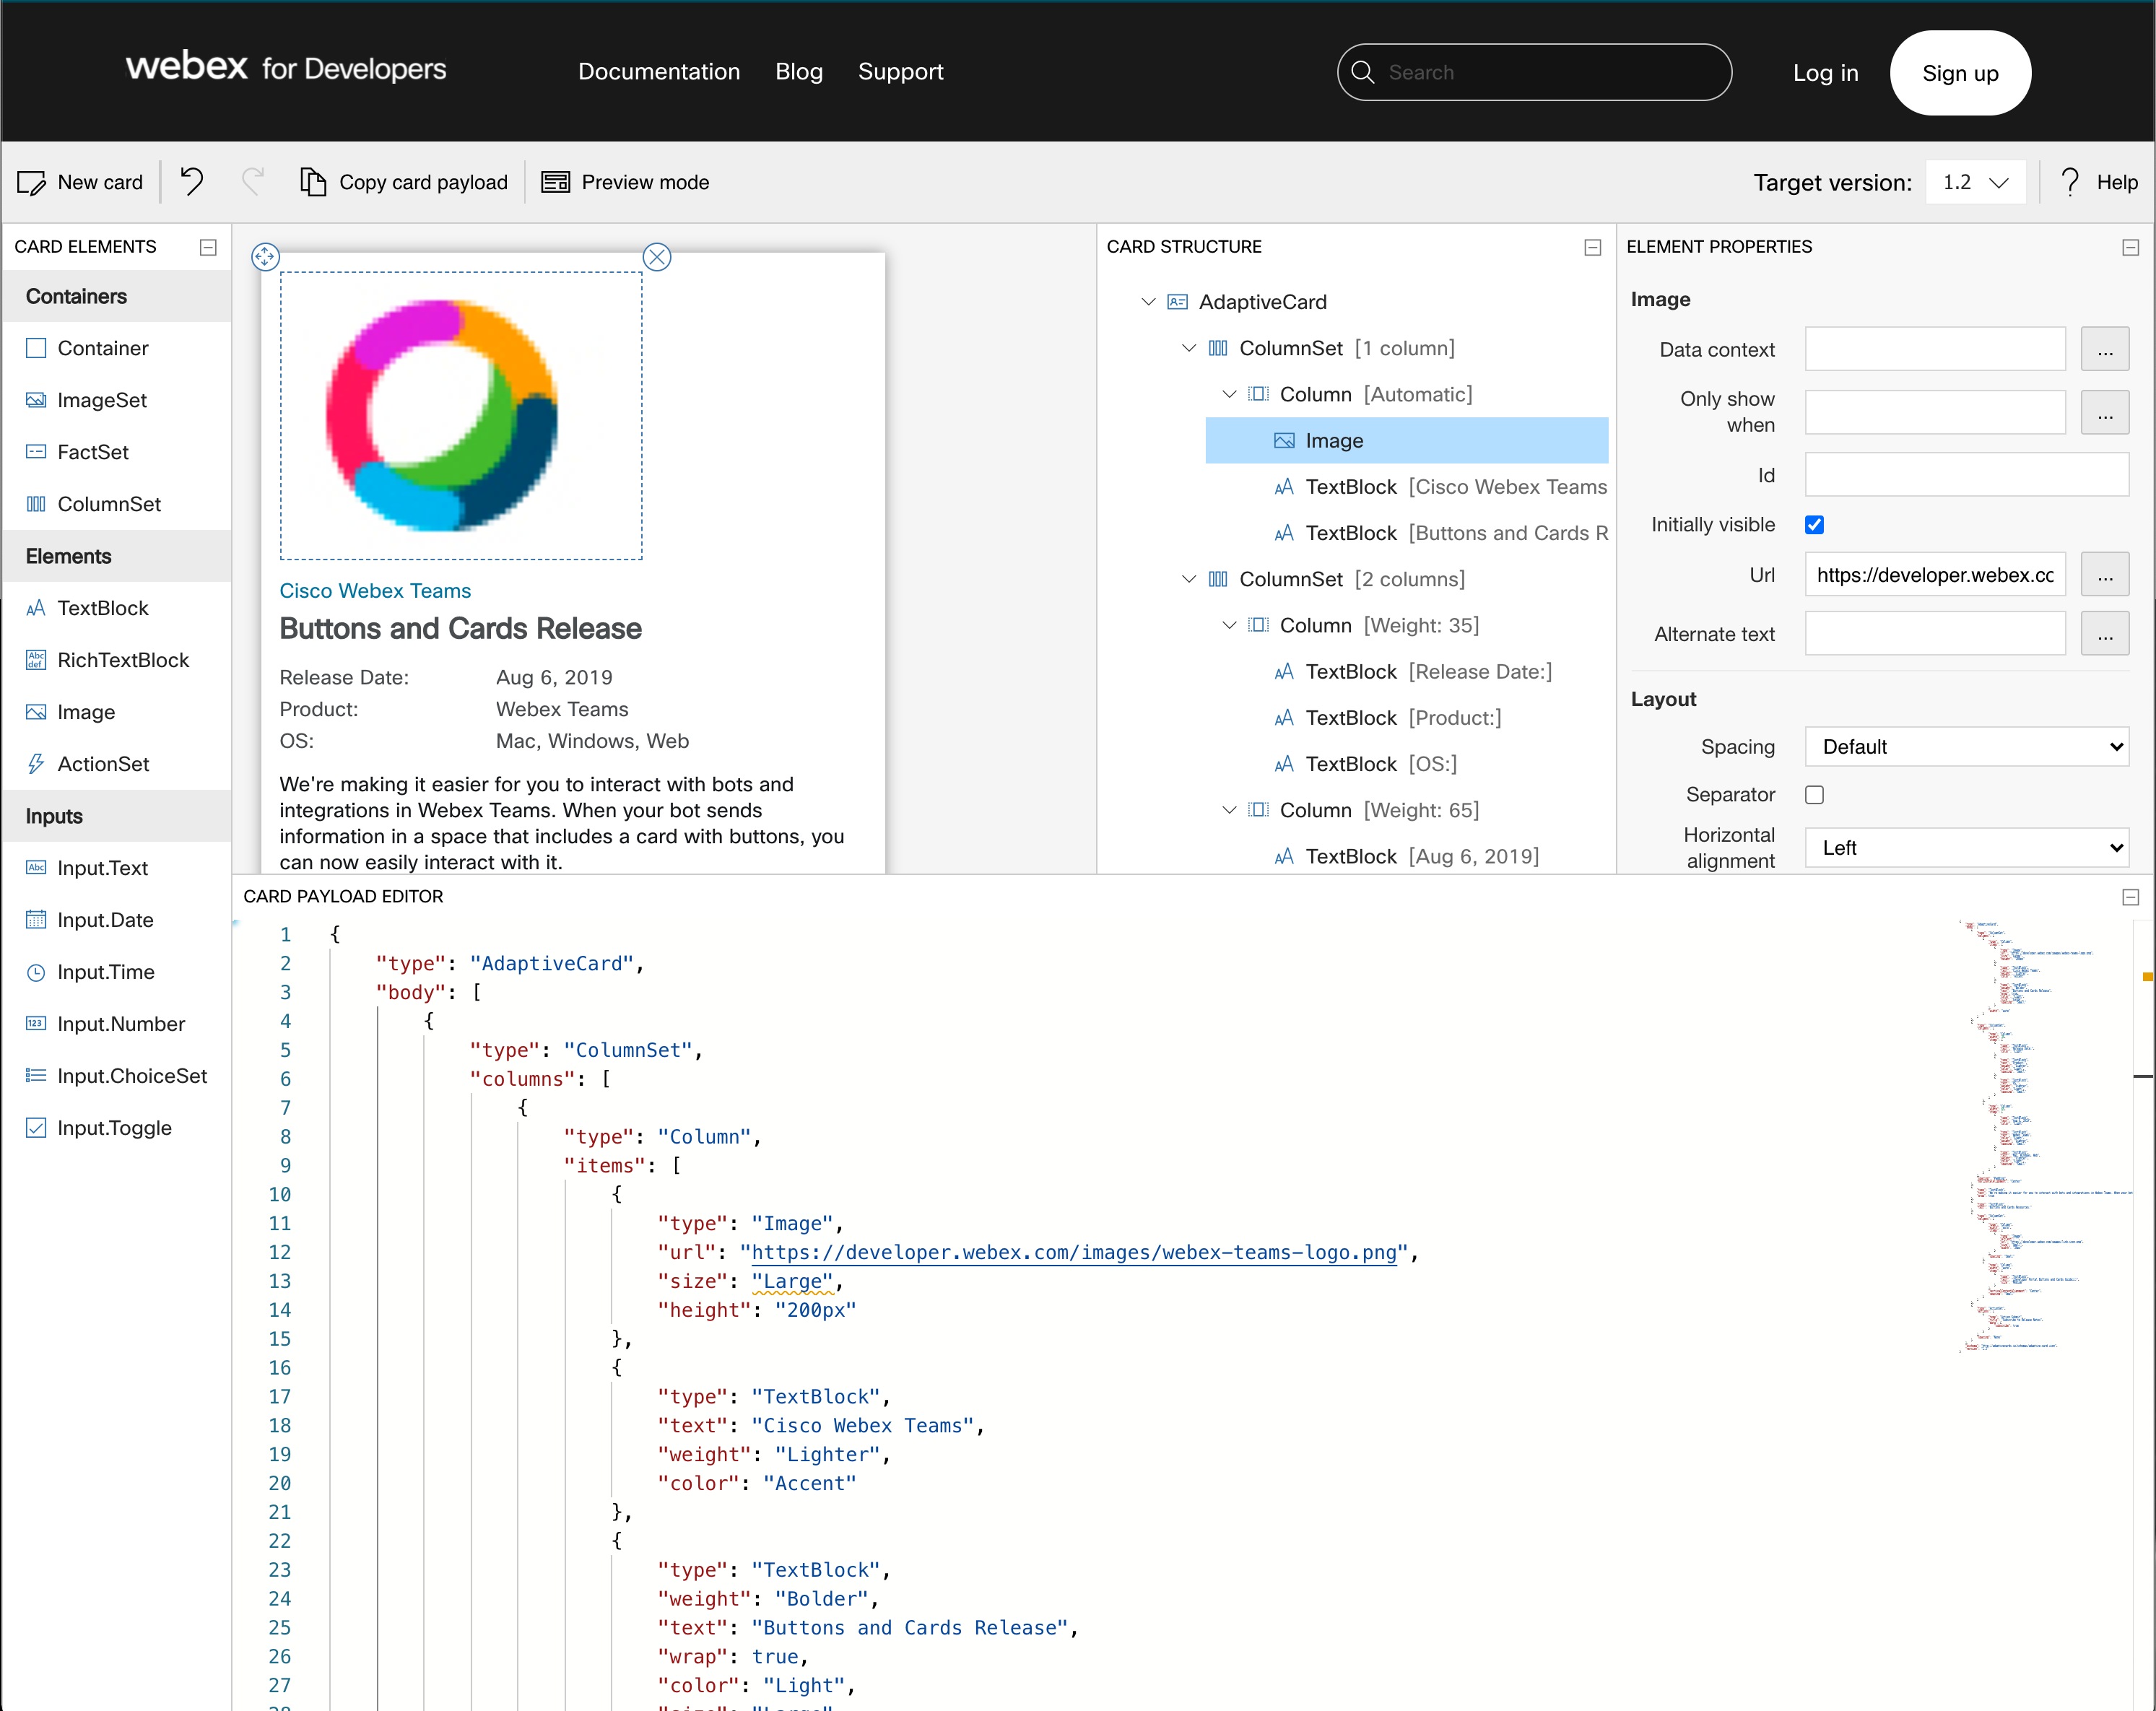The image size is (2156, 1711).
Task: Collapse the Element Properties panel
Action: pyautogui.click(x=2131, y=247)
